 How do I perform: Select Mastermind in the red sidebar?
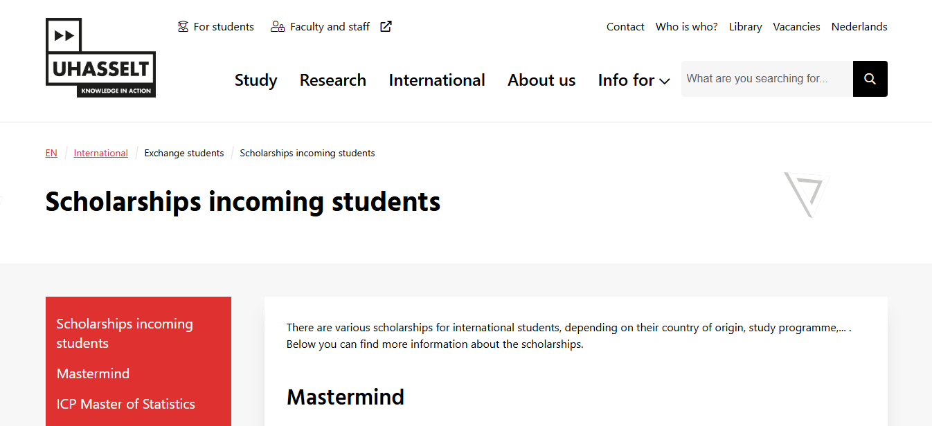pyautogui.click(x=93, y=373)
